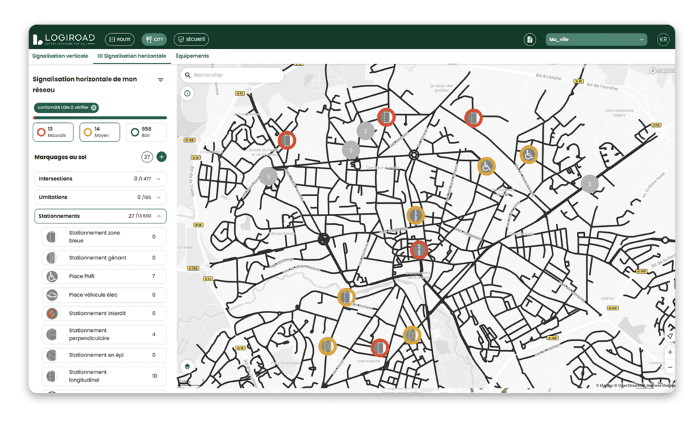The width and height of the screenshot is (695, 421).
Task: Open the Équipements tab
Action: 192,56
